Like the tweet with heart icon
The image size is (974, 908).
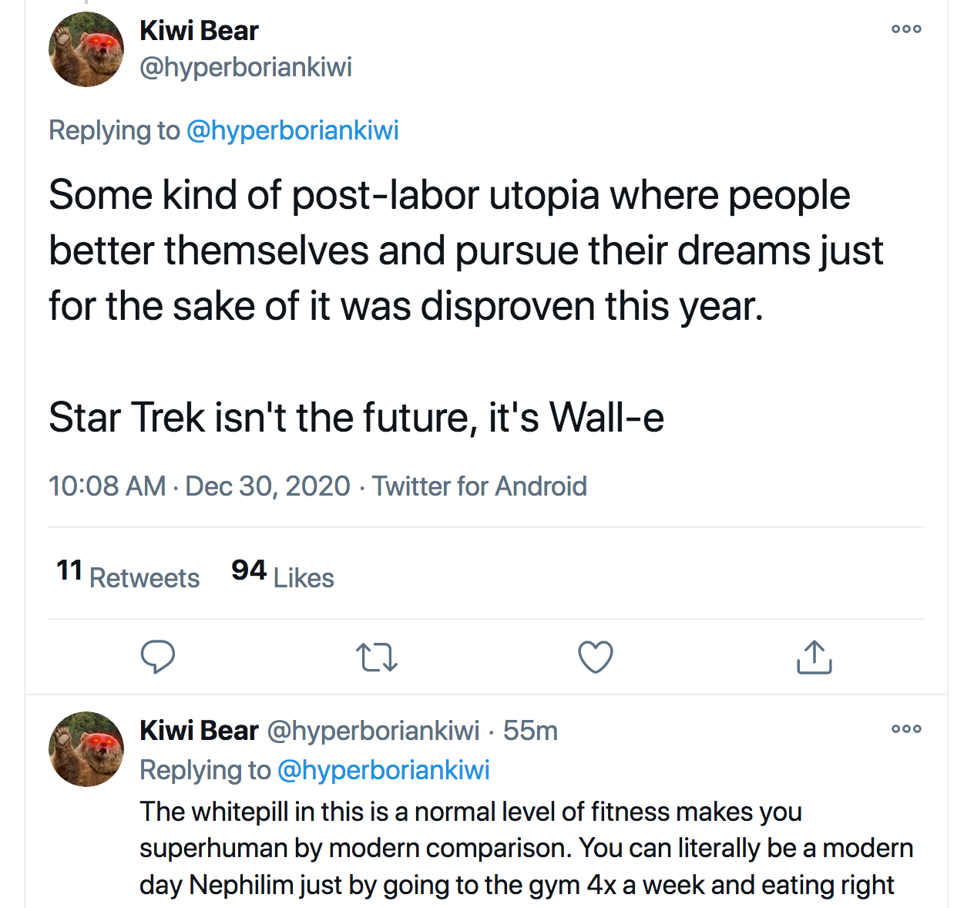[596, 657]
